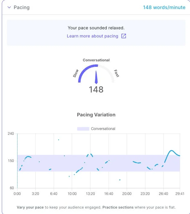Click the 6:40 time axis label
The height and width of the screenshot is (214, 190).
tap(54, 194)
